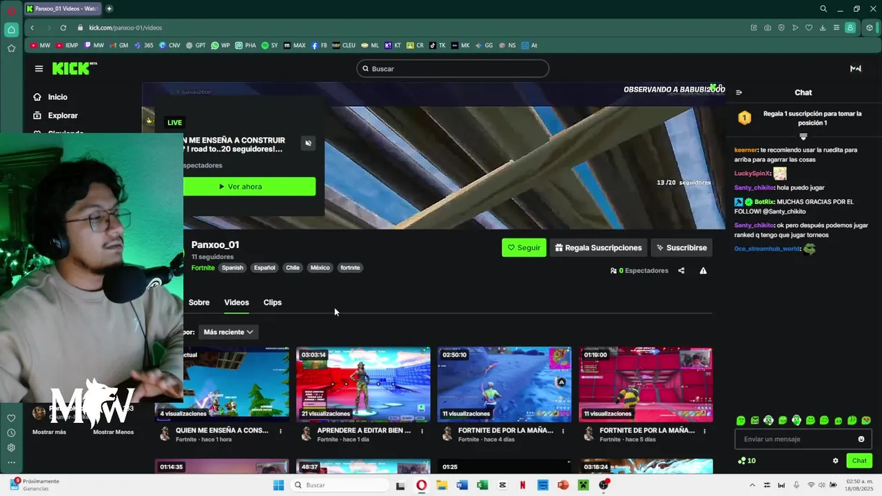
Task: Collapse the chat panel icon
Action: point(739,92)
